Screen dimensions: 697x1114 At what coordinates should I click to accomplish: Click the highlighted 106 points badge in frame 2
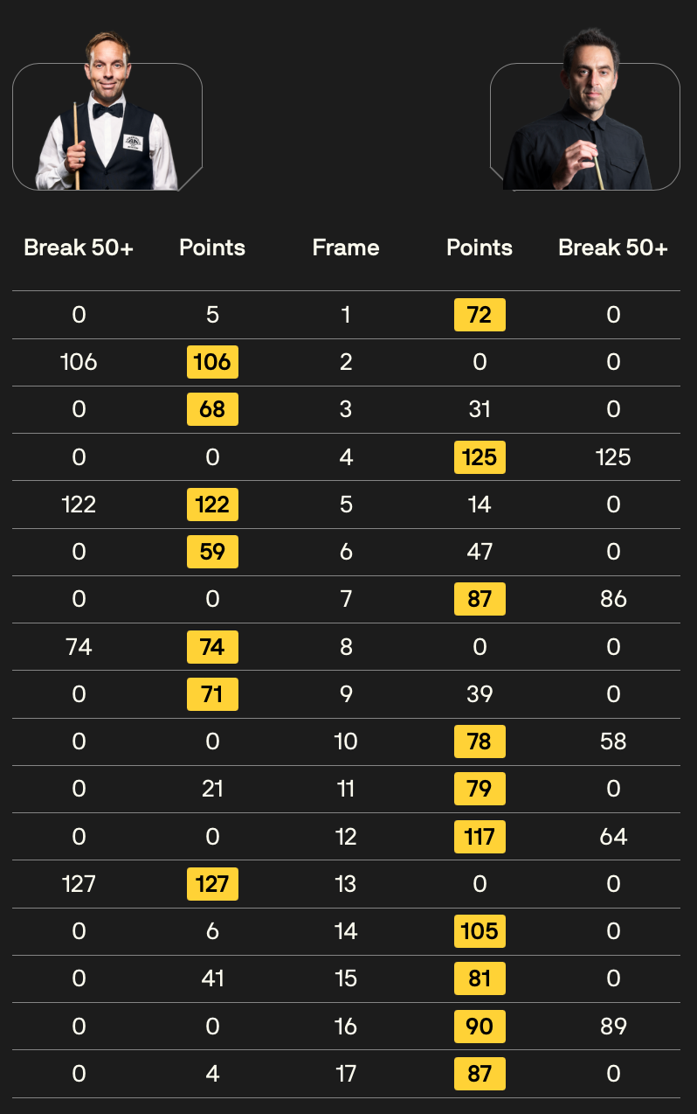click(x=212, y=362)
